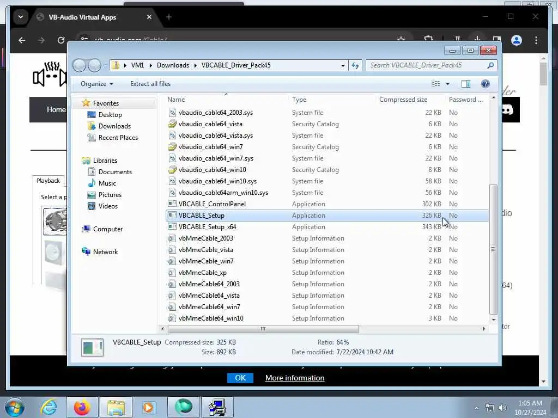Screen dimensions: 558x418
Task: Open the Organize dropdown menu
Action: [x=97, y=84]
